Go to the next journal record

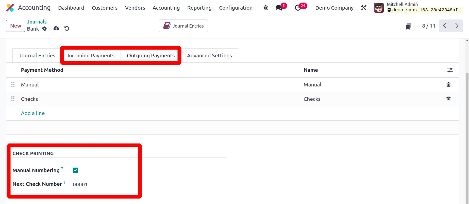click(457, 26)
